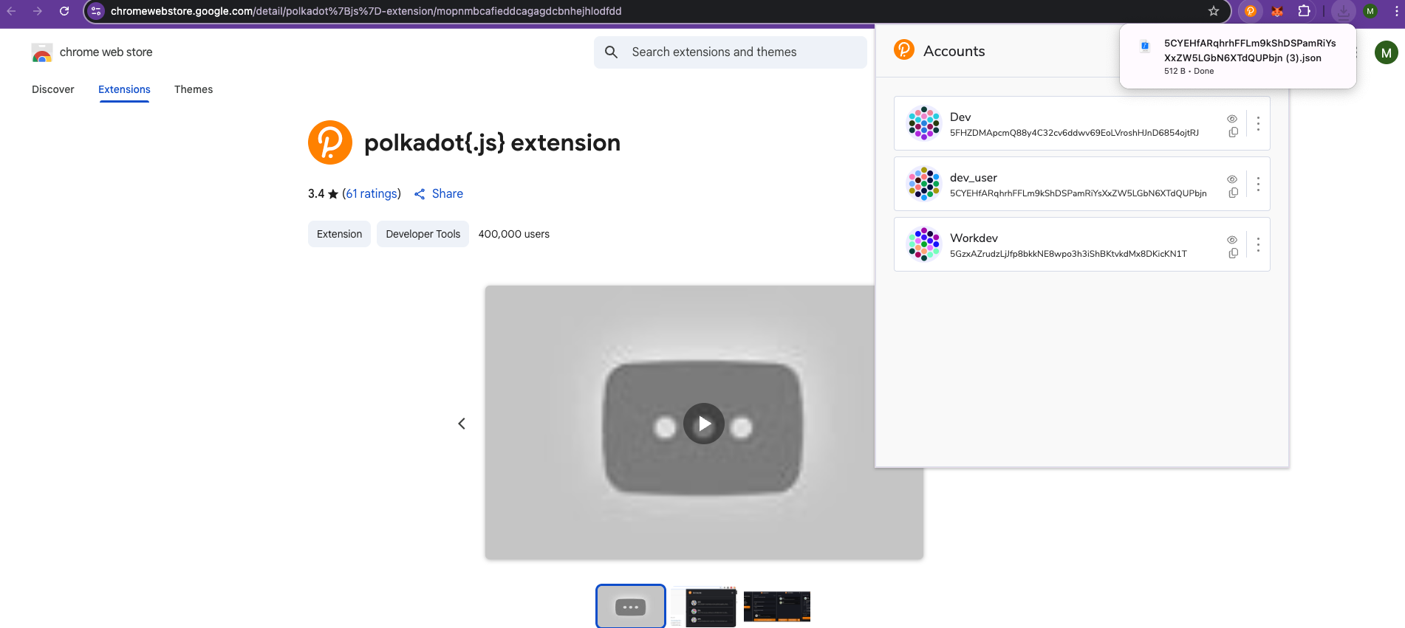This screenshot has height=628, width=1405.
Task: Copy the dev_user account address
Action: [1233, 193]
